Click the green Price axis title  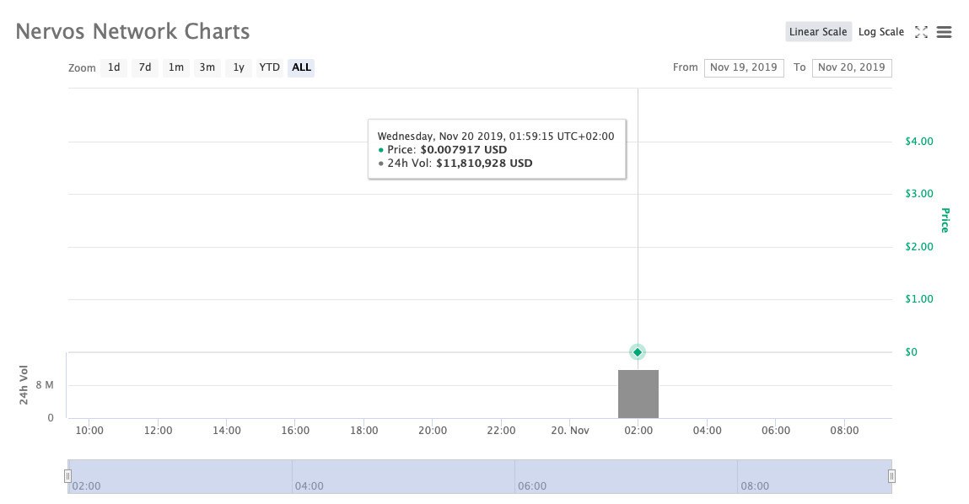[945, 220]
